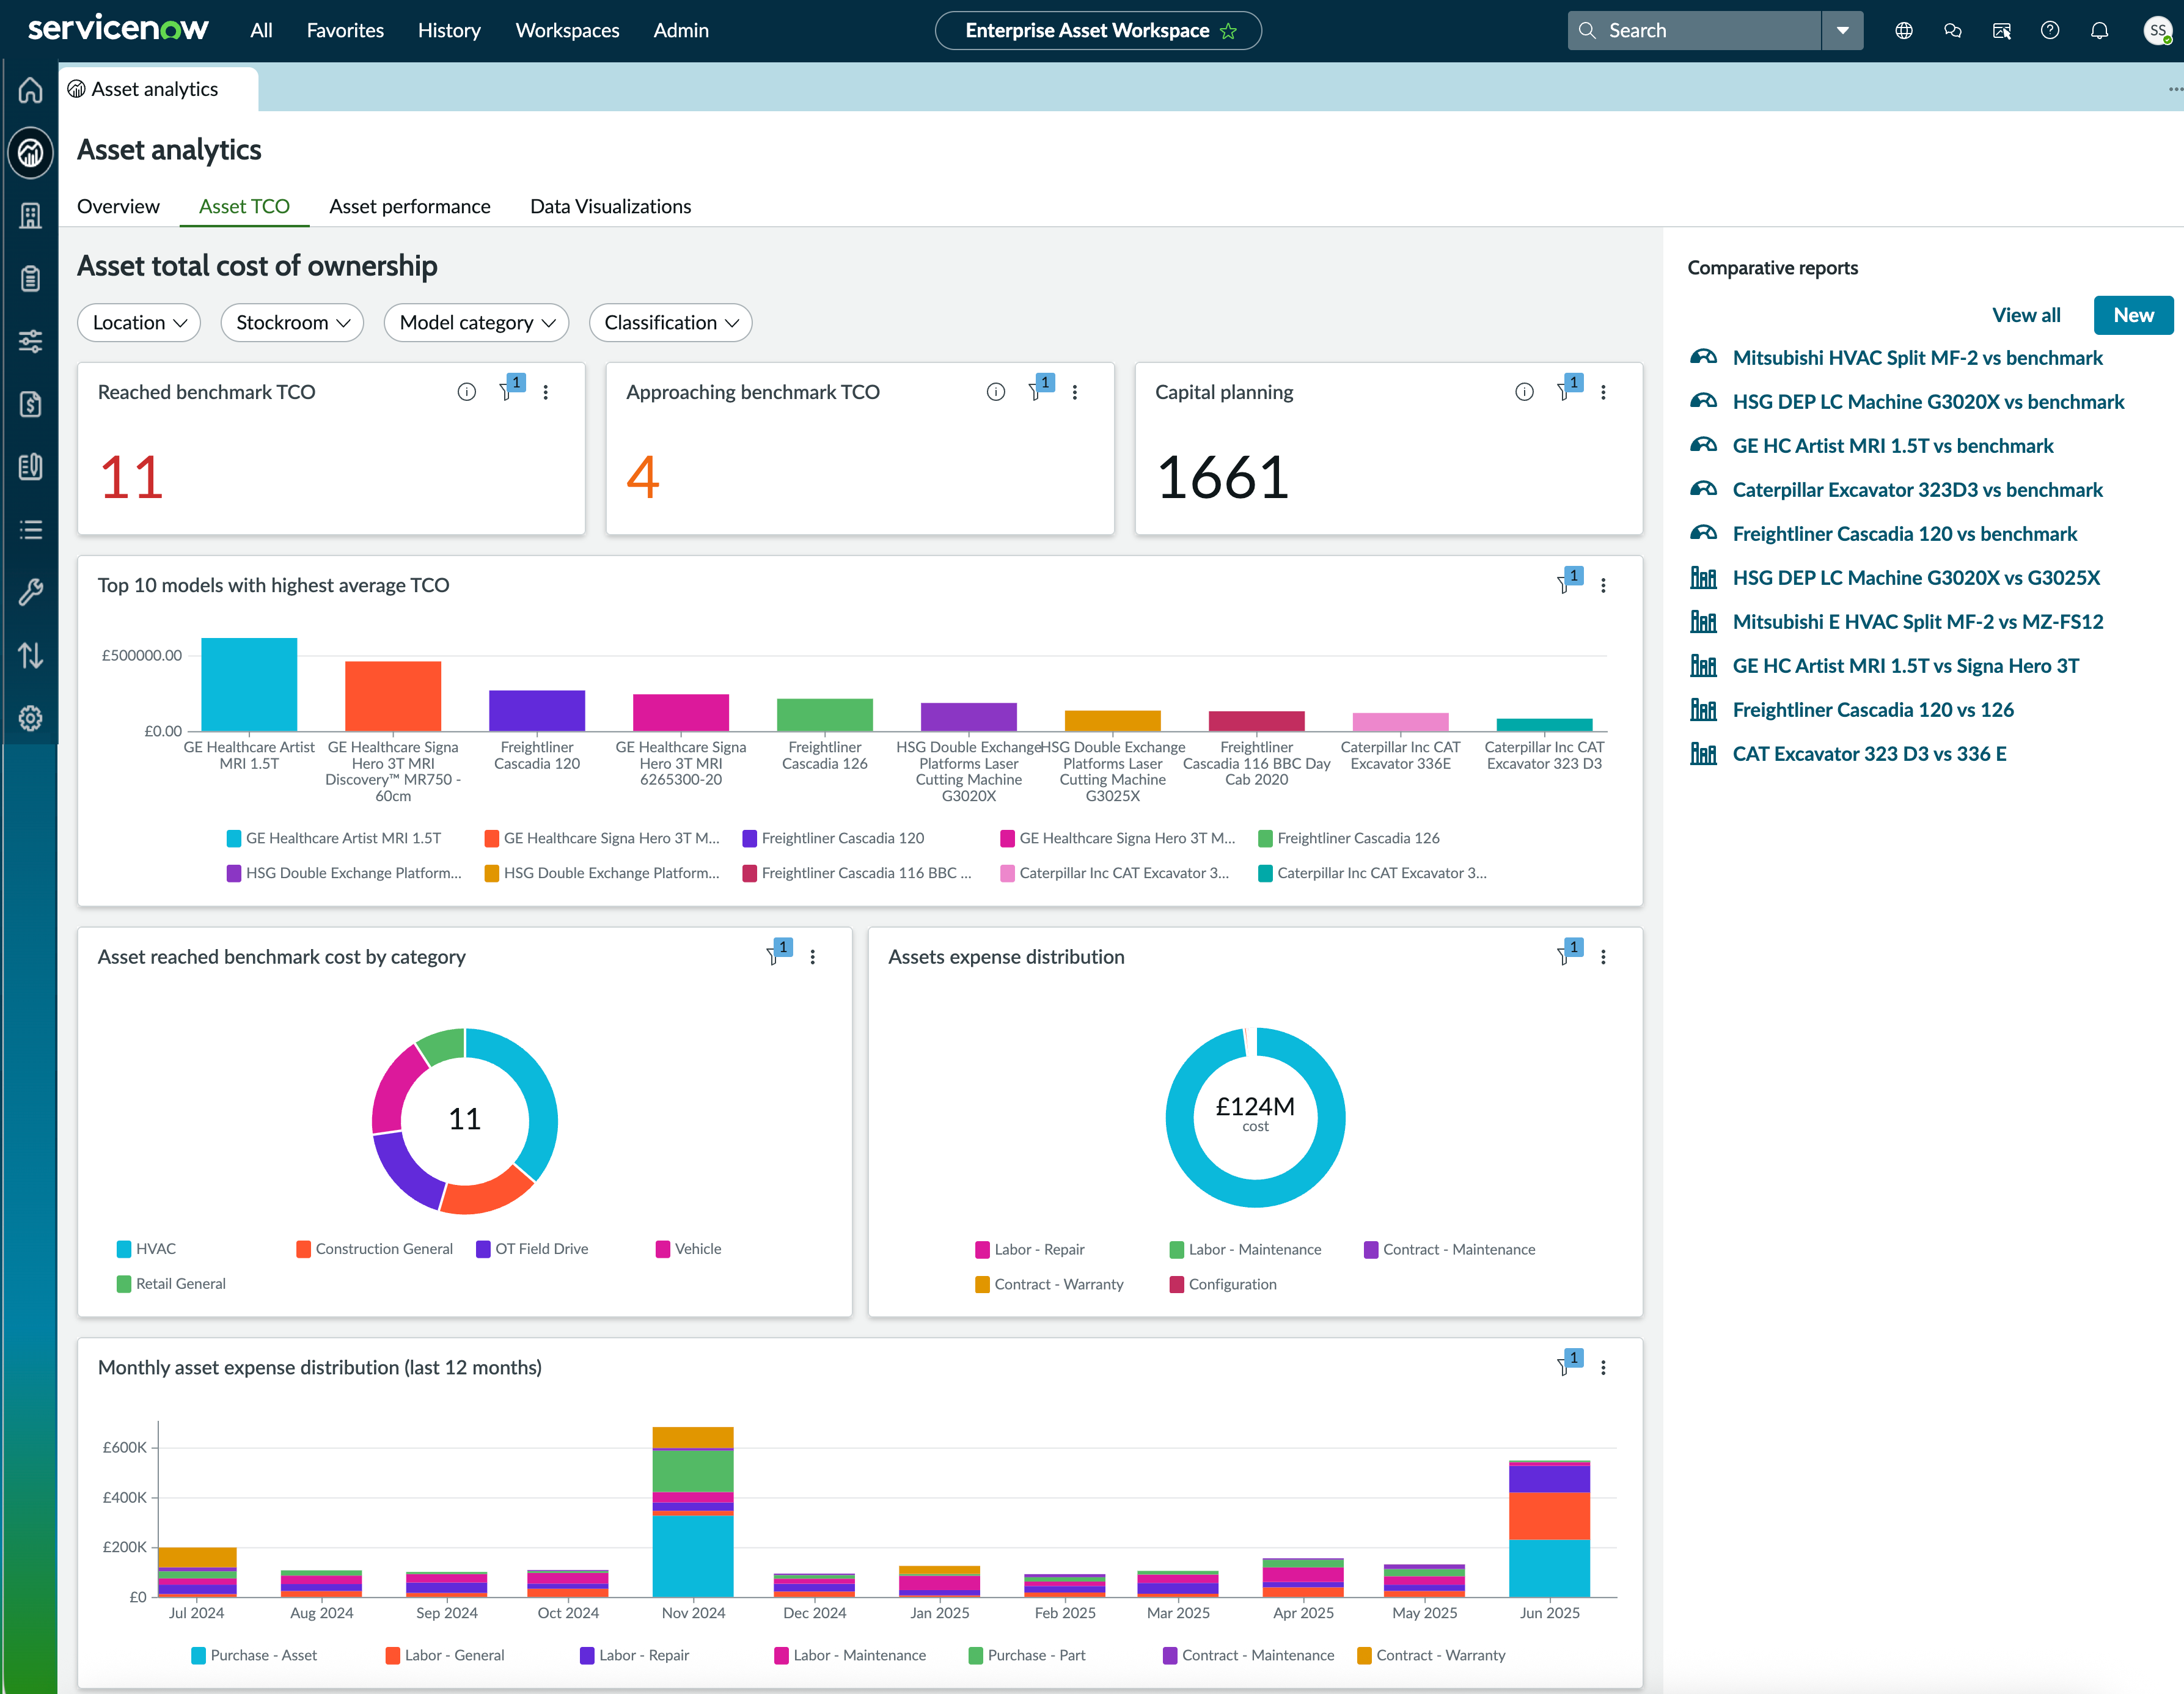The height and width of the screenshot is (1694, 2184).
Task: Click the Freightliner Cascadia 126 green bar
Action: pyautogui.click(x=825, y=714)
